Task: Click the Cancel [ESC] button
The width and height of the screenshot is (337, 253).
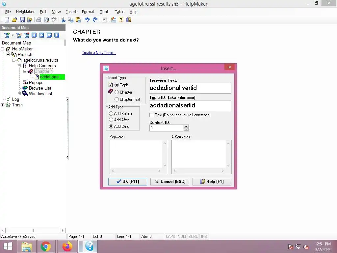Action: [170, 182]
